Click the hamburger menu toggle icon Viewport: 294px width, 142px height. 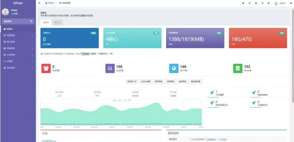(40, 3)
